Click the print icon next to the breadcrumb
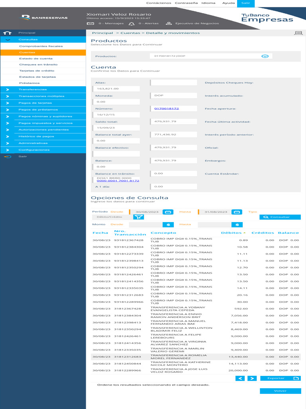The width and height of the screenshot is (306, 409). coord(298,33)
